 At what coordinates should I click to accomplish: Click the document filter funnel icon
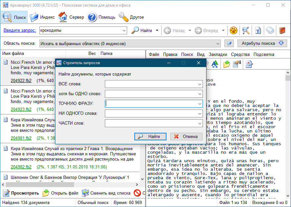(258, 31)
